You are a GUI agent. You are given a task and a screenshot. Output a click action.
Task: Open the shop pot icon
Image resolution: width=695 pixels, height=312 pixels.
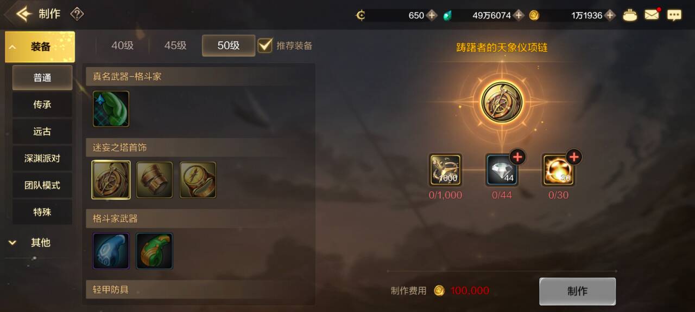[x=630, y=15]
